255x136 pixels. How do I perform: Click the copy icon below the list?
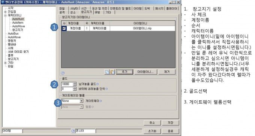107,72
